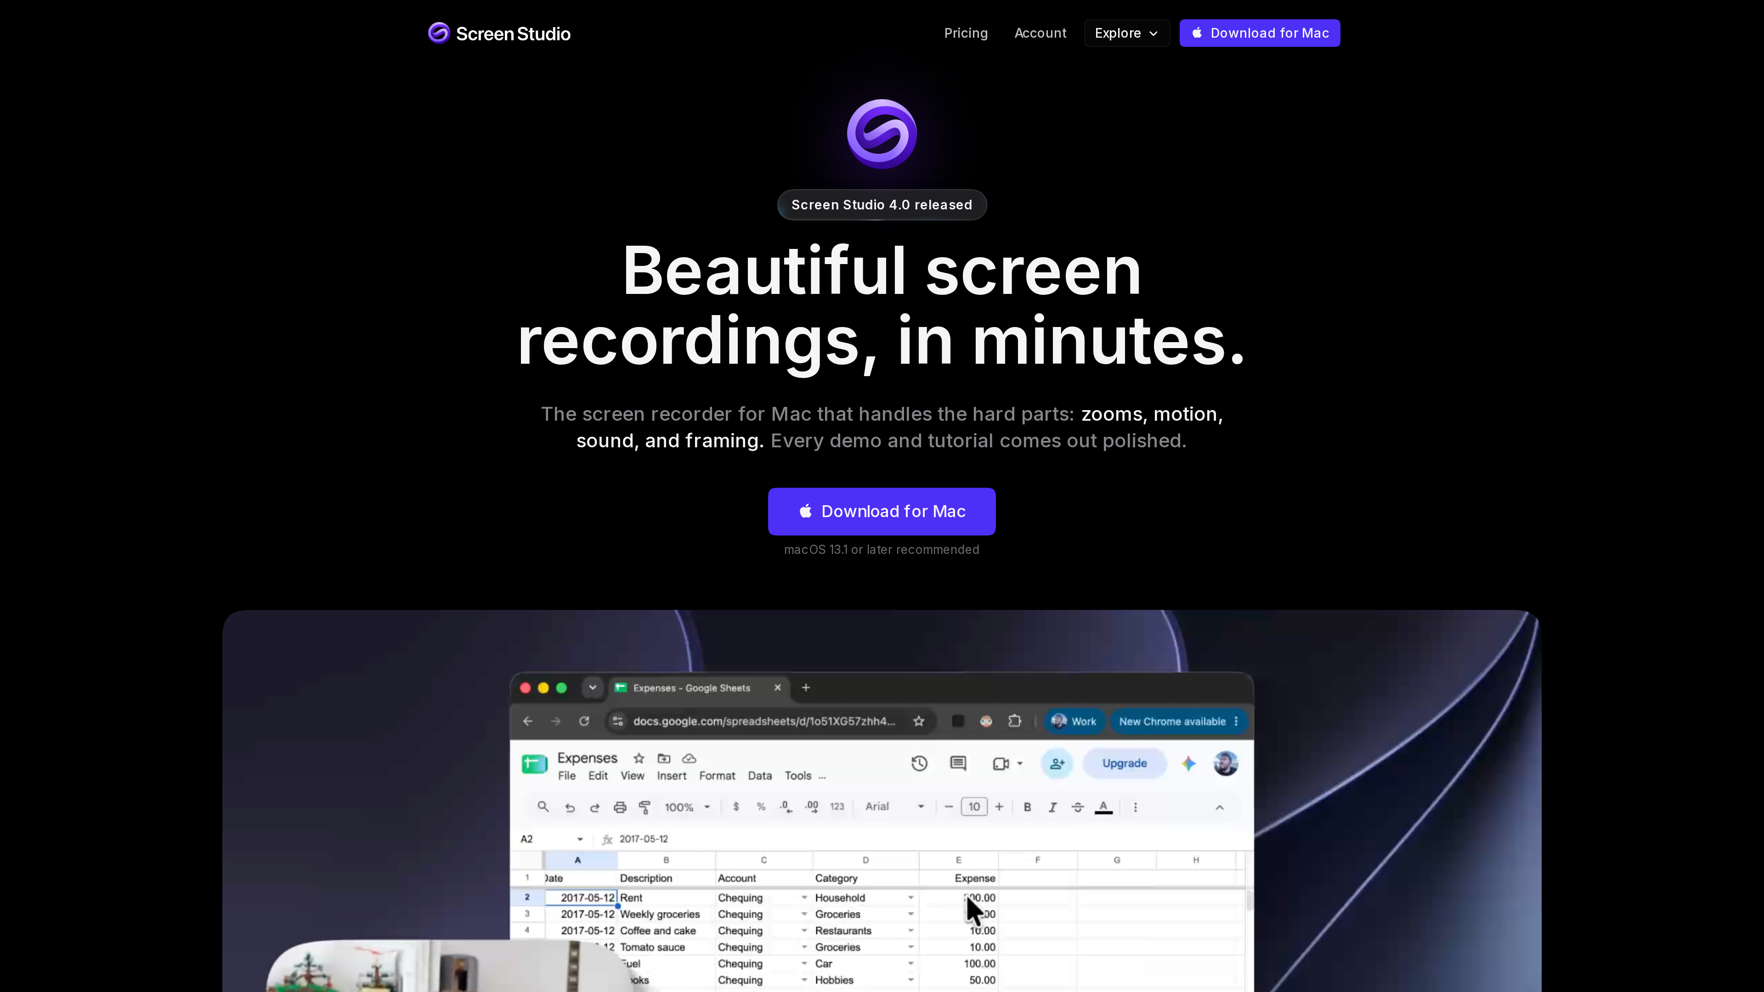Viewport: 1764px width, 992px height.
Task: Open the Work Chrome profile button
Action: (1074, 721)
